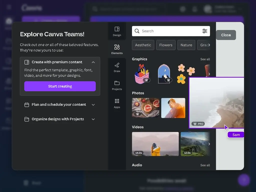256x192 pixels.
Task: Click the Start creating button
Action: (x=60, y=86)
